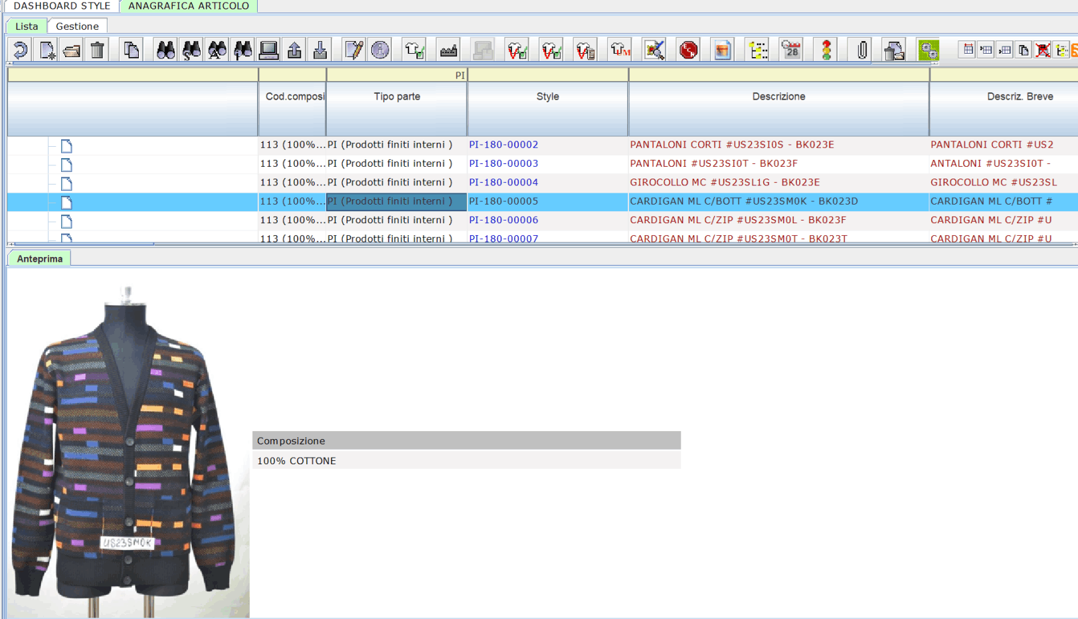Screen dimensions: 1078x619
Task: Click the new document icon with star
Action: pos(47,50)
